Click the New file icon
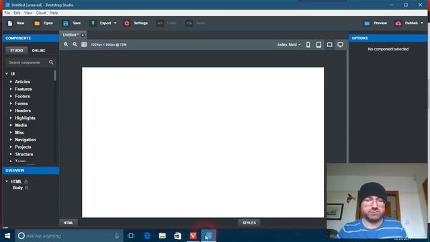 point(10,24)
